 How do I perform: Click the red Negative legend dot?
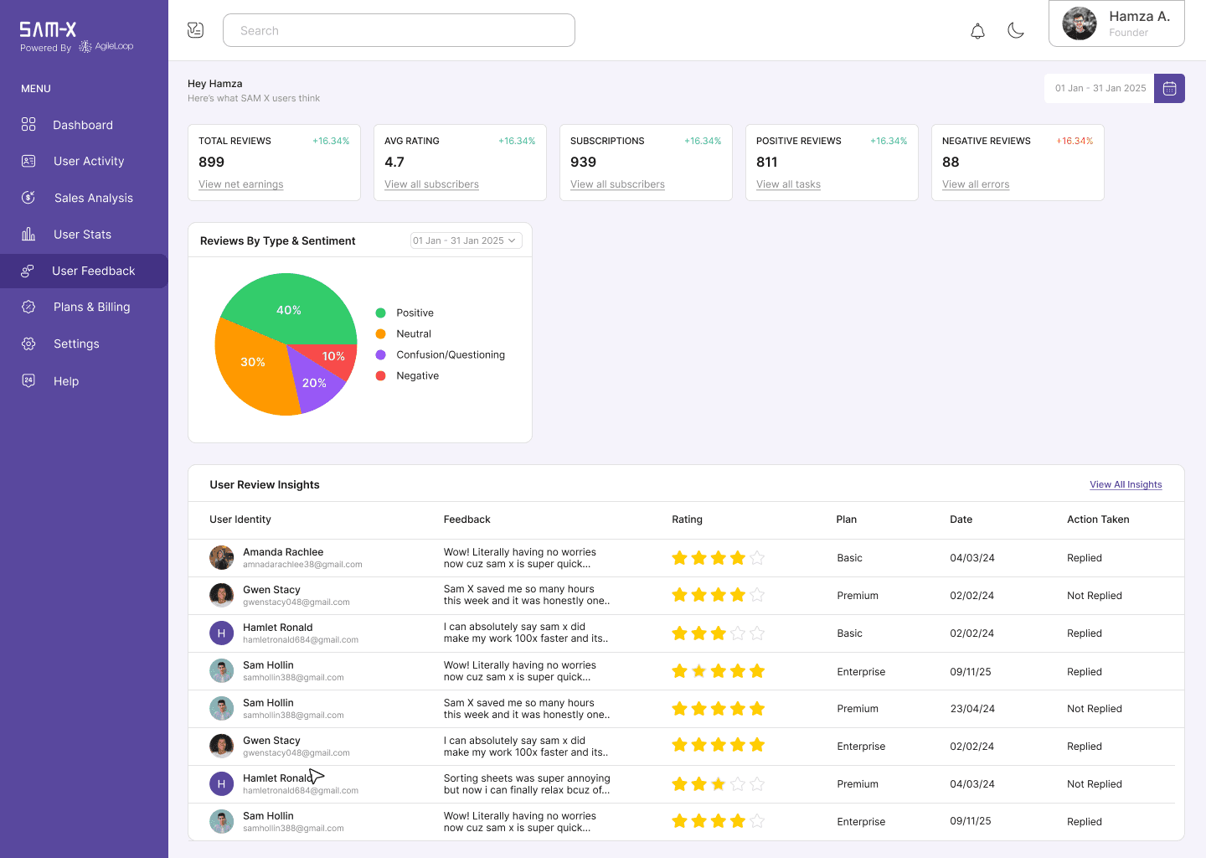tap(381, 375)
